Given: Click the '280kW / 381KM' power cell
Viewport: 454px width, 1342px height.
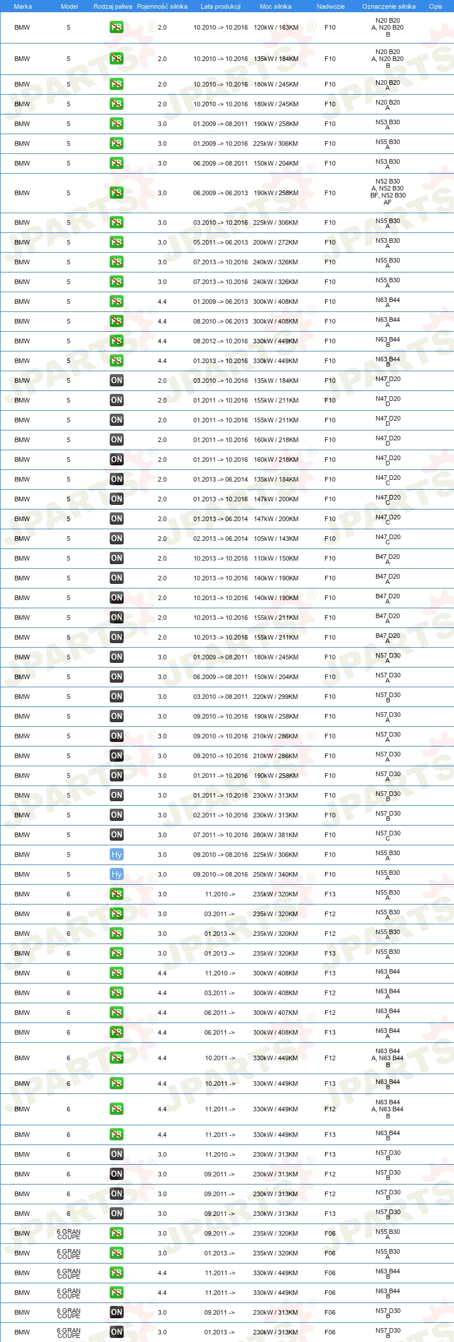Looking at the screenshot, I should pos(276,835).
